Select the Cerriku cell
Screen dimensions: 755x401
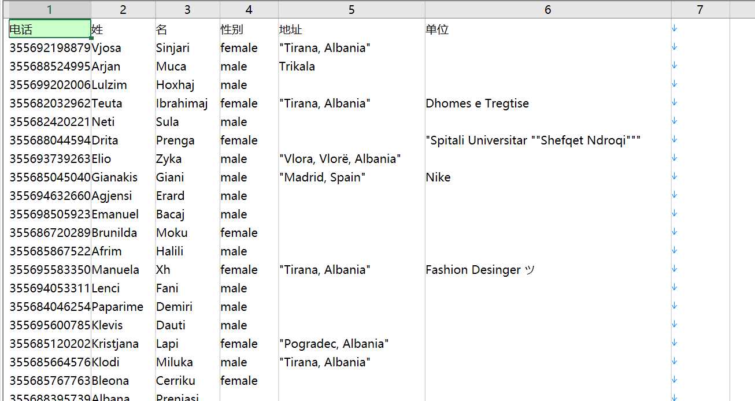pos(188,381)
